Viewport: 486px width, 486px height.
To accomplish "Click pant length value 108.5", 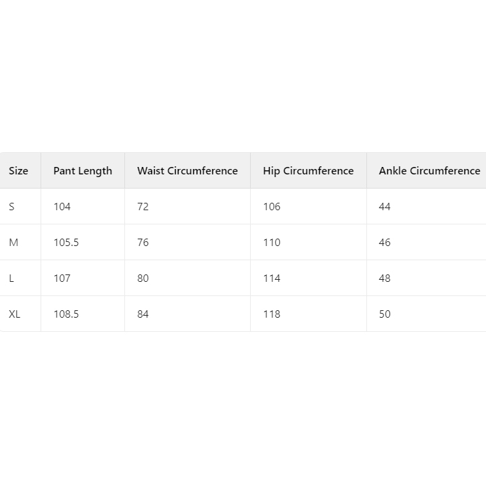I will (66, 314).
